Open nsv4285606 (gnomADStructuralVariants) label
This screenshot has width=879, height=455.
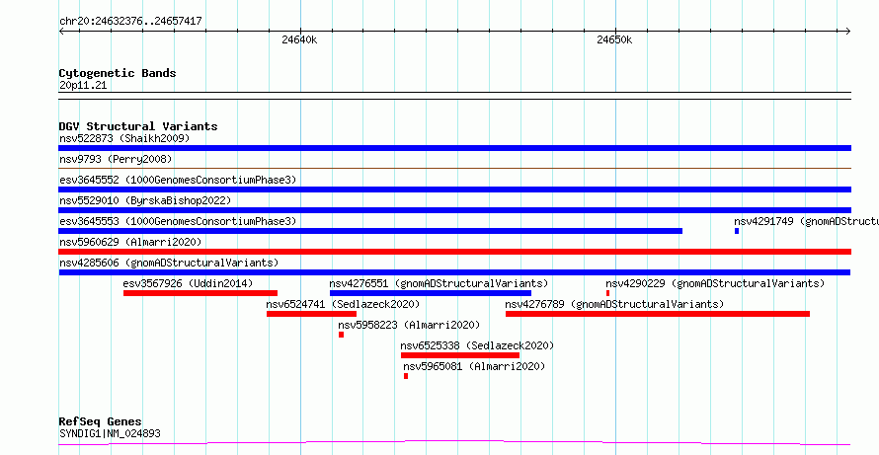[x=169, y=263]
